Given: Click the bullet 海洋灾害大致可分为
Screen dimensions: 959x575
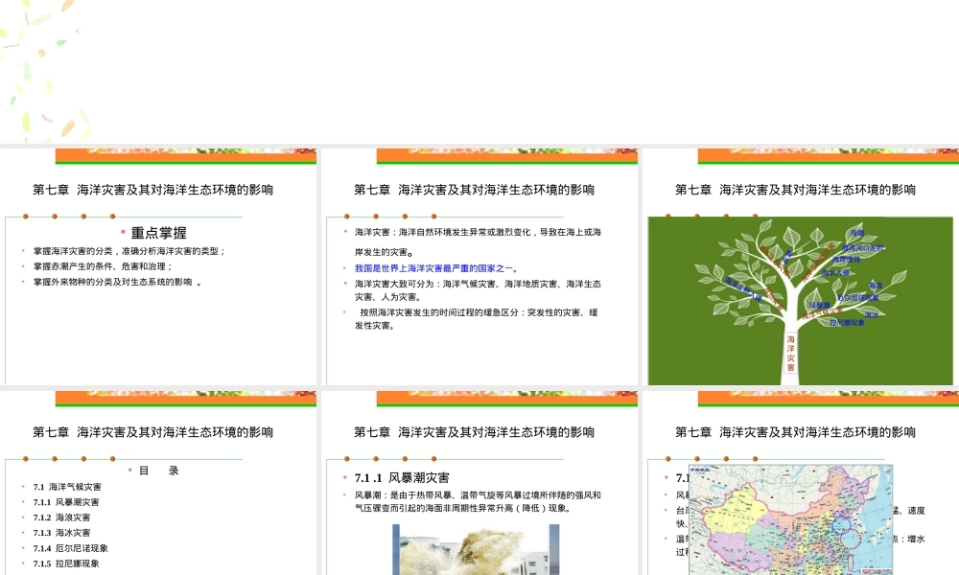Looking at the screenshot, I should click(x=478, y=290).
